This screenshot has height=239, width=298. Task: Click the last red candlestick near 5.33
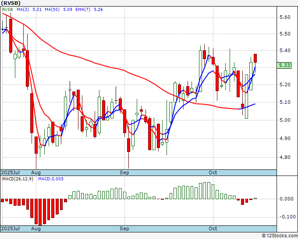(x=255, y=58)
